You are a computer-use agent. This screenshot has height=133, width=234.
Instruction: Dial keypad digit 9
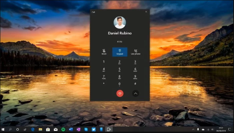[x=135, y=77]
